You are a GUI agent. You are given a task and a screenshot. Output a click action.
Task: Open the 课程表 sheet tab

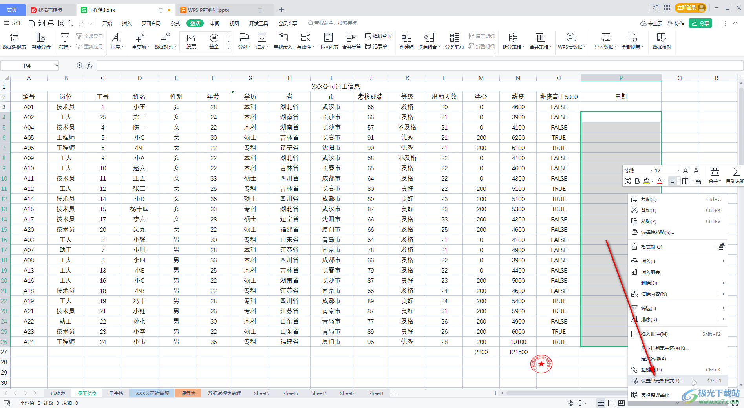tap(188, 393)
